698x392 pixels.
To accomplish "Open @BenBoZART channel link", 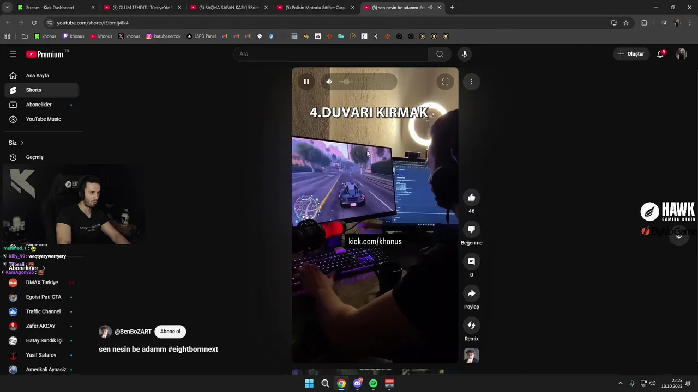I will click(x=133, y=332).
